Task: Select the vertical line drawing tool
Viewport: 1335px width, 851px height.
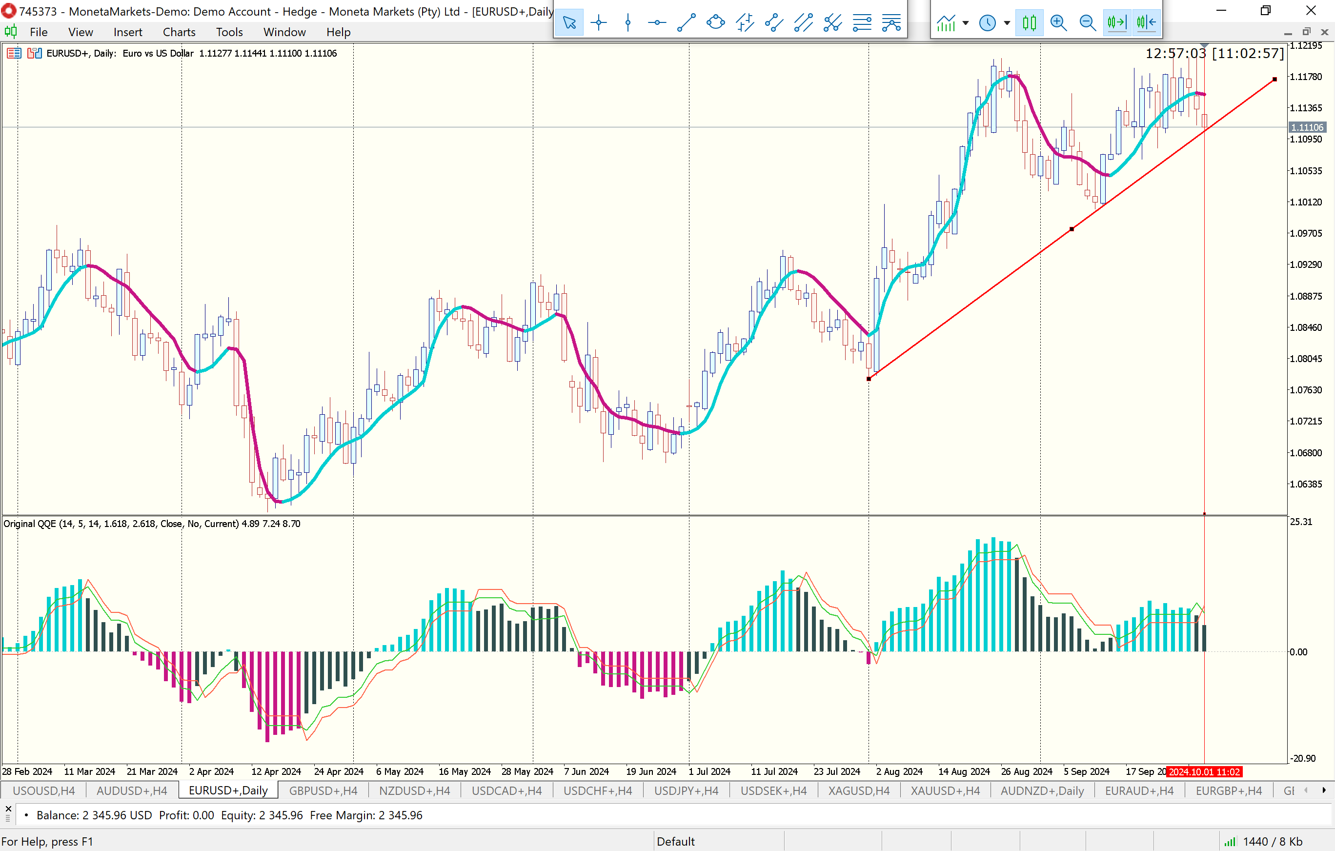Action: click(627, 23)
